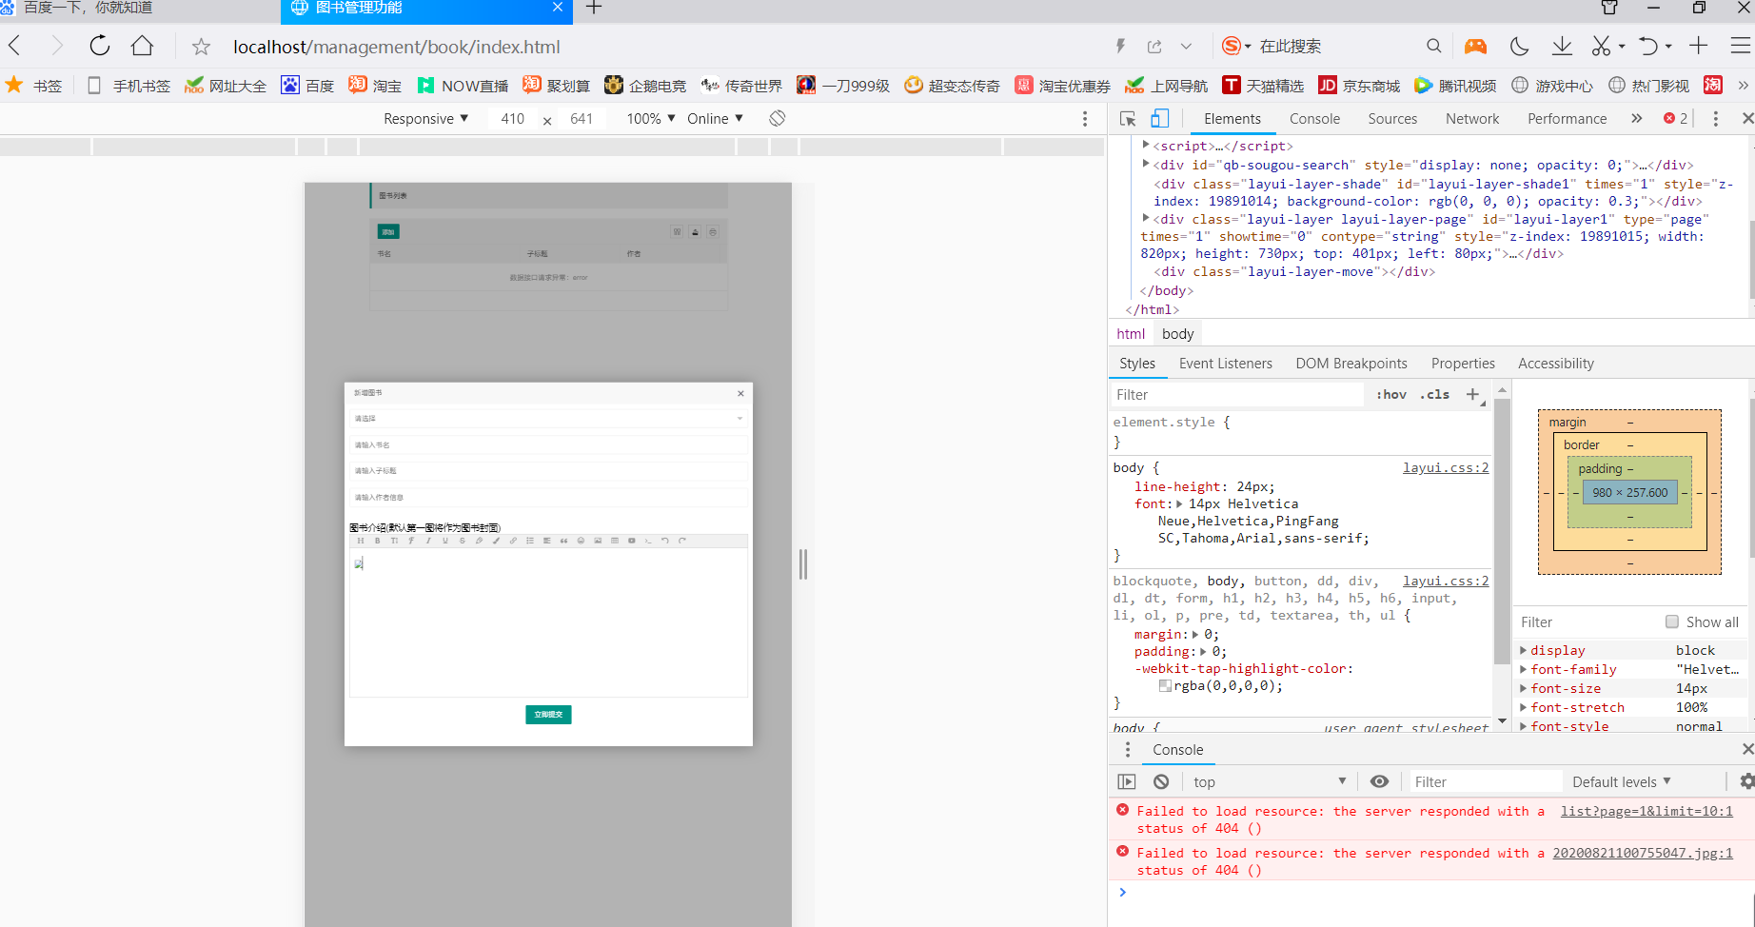Image resolution: width=1755 pixels, height=927 pixels.
Task: Open the 请选择 dropdown in the dialog
Action: coord(548,419)
